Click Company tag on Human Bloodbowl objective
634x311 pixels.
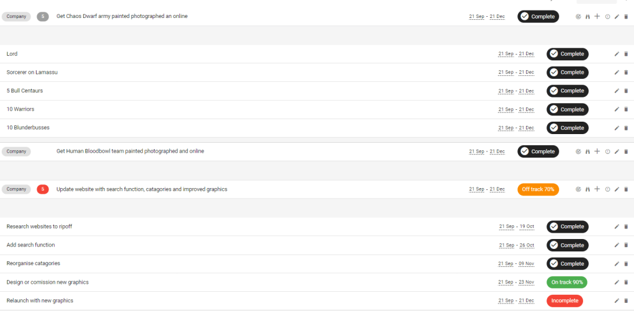(x=16, y=151)
